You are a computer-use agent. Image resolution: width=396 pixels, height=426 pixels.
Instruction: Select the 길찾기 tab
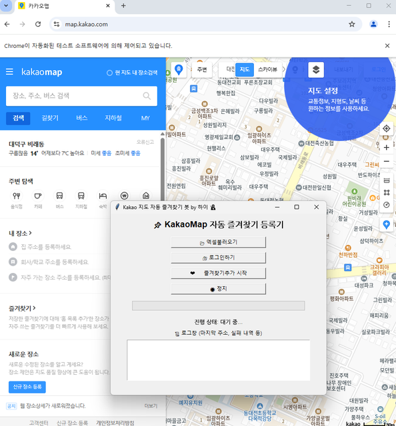50,118
